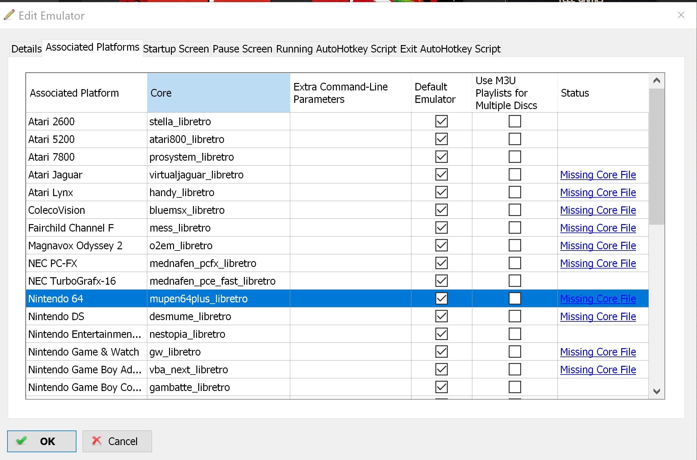Viewport: 697px width, 460px height.
Task: Enable M3U playlists for ColecoVision
Action: (515, 210)
